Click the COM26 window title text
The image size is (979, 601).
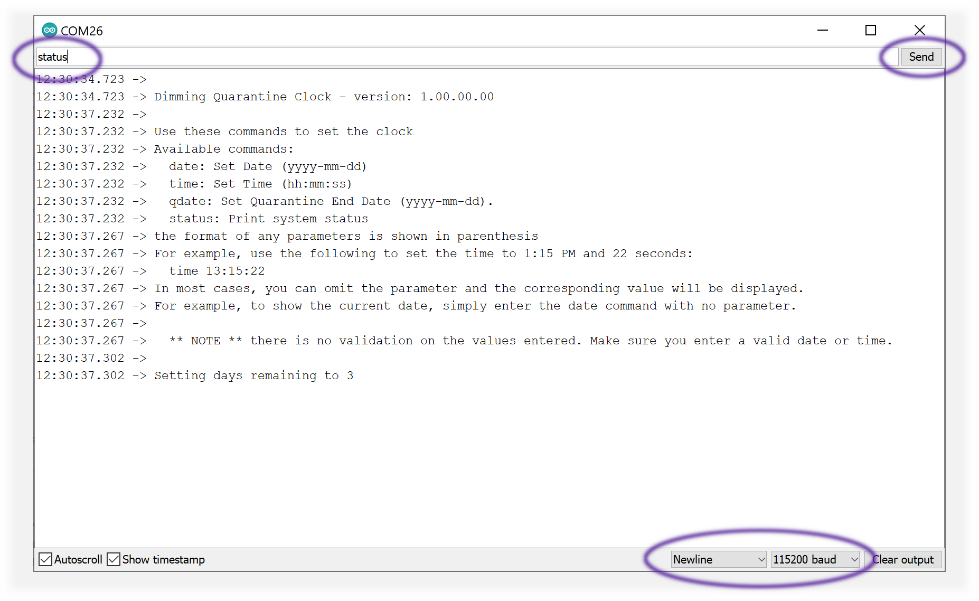82,31
